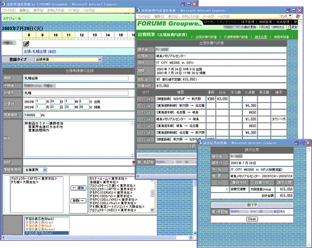This screenshot has height=248, width=312.
Task: Open the 稟議申請書 tab link
Action: (x=281, y=37)
